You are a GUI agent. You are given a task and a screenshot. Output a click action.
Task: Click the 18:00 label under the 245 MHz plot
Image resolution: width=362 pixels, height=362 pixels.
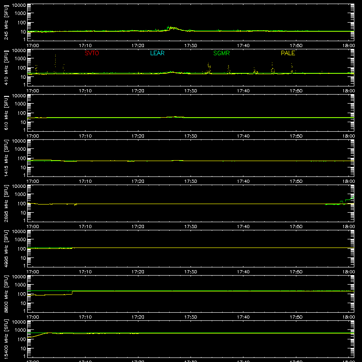click(x=348, y=46)
